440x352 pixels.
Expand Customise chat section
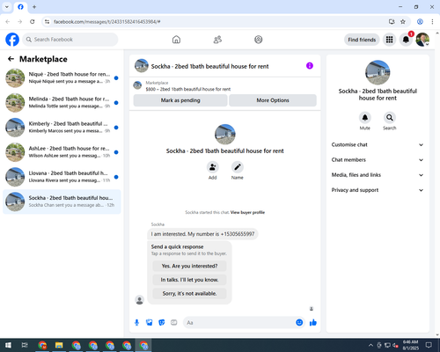(378, 144)
